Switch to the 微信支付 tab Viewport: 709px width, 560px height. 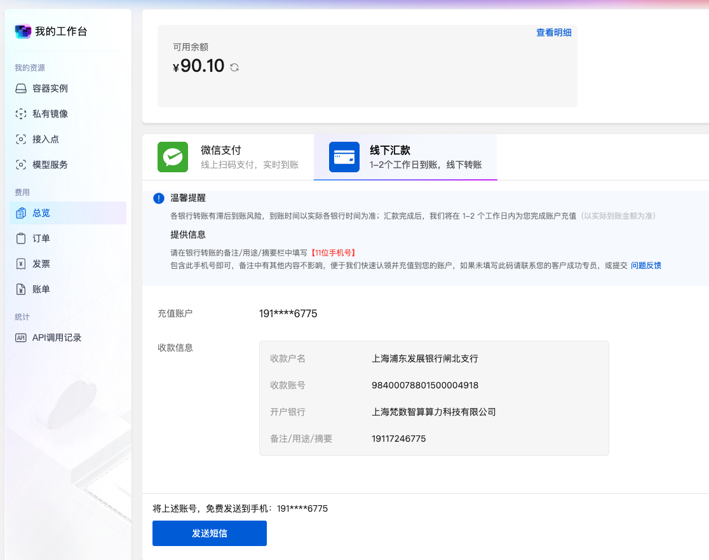pyautogui.click(x=228, y=157)
